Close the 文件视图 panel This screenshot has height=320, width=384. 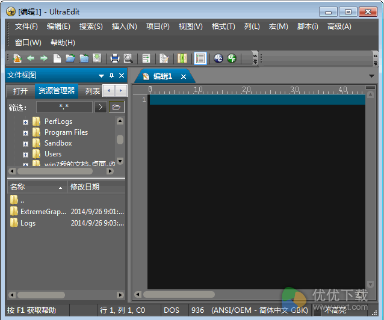(122, 76)
